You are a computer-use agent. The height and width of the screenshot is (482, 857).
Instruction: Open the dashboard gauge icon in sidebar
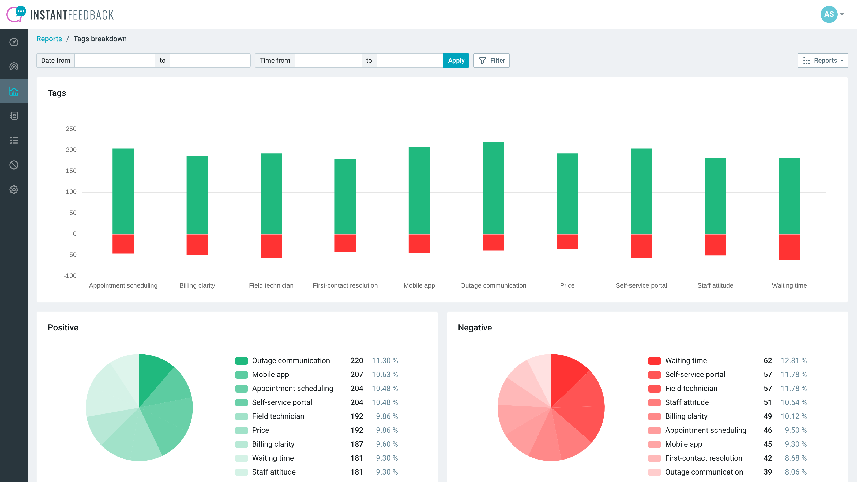point(14,42)
